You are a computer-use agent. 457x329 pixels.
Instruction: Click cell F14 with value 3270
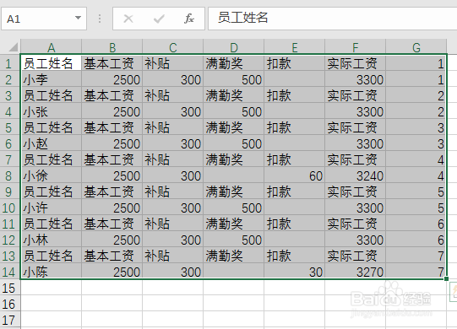[356, 272]
